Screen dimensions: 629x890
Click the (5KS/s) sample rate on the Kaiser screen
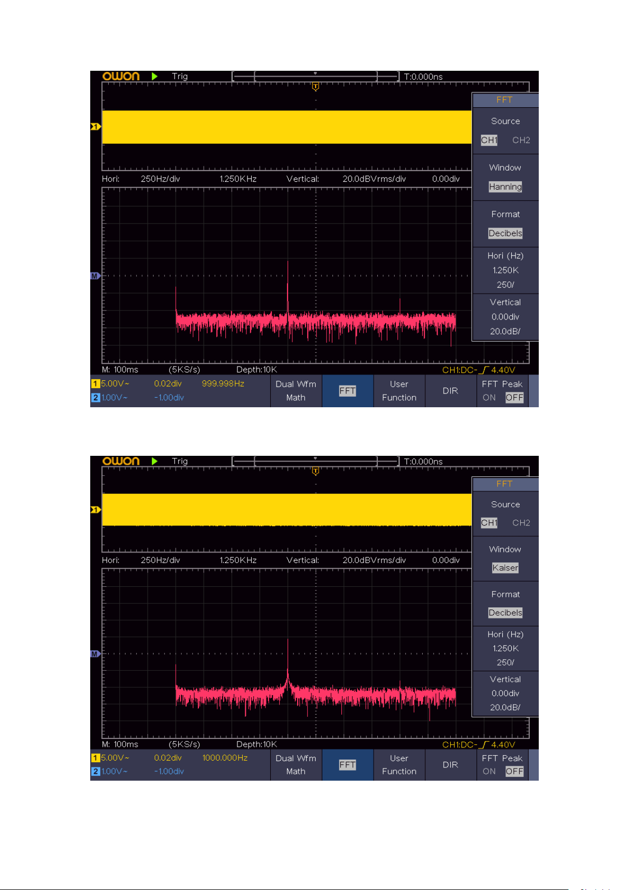pyautogui.click(x=184, y=744)
